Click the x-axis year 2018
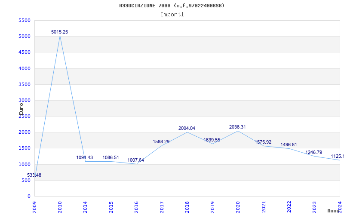Screen dimensions: 344x215 (187, 207)
